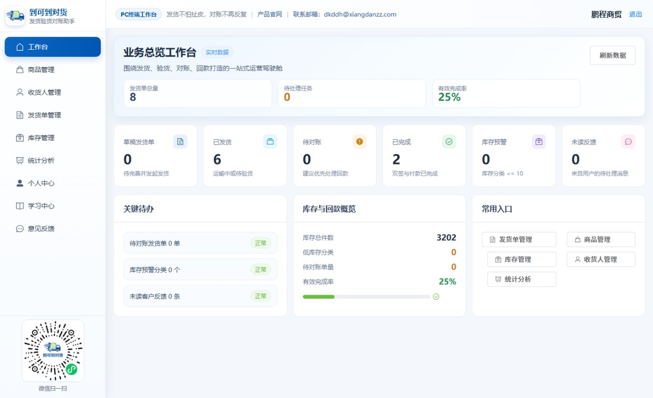The image size is (653, 398).
Task: Click the 到可到对货 truck logo icon
Action: [x=16, y=16]
